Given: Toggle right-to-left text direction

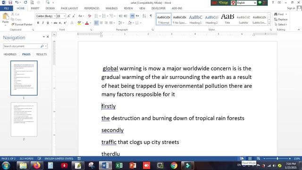Looking at the screenshot, I should (137, 16).
